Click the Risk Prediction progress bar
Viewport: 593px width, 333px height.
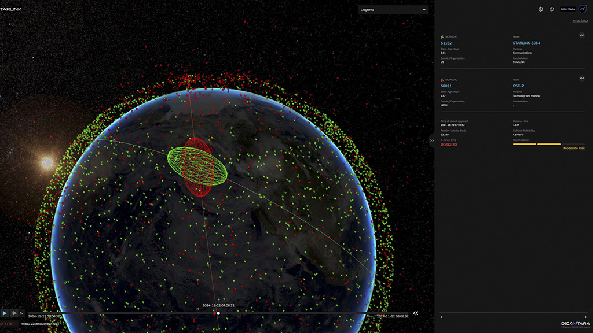549,144
